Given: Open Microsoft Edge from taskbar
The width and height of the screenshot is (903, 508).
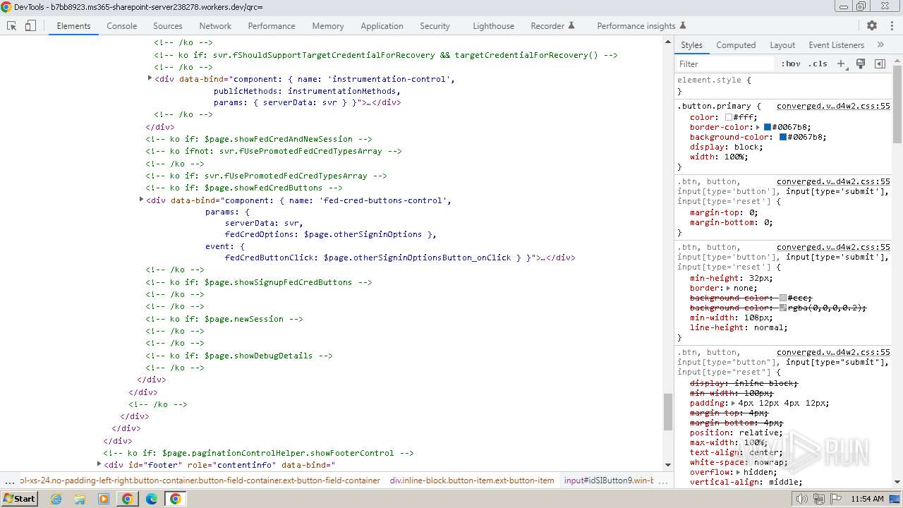Looking at the screenshot, I should click(152, 499).
